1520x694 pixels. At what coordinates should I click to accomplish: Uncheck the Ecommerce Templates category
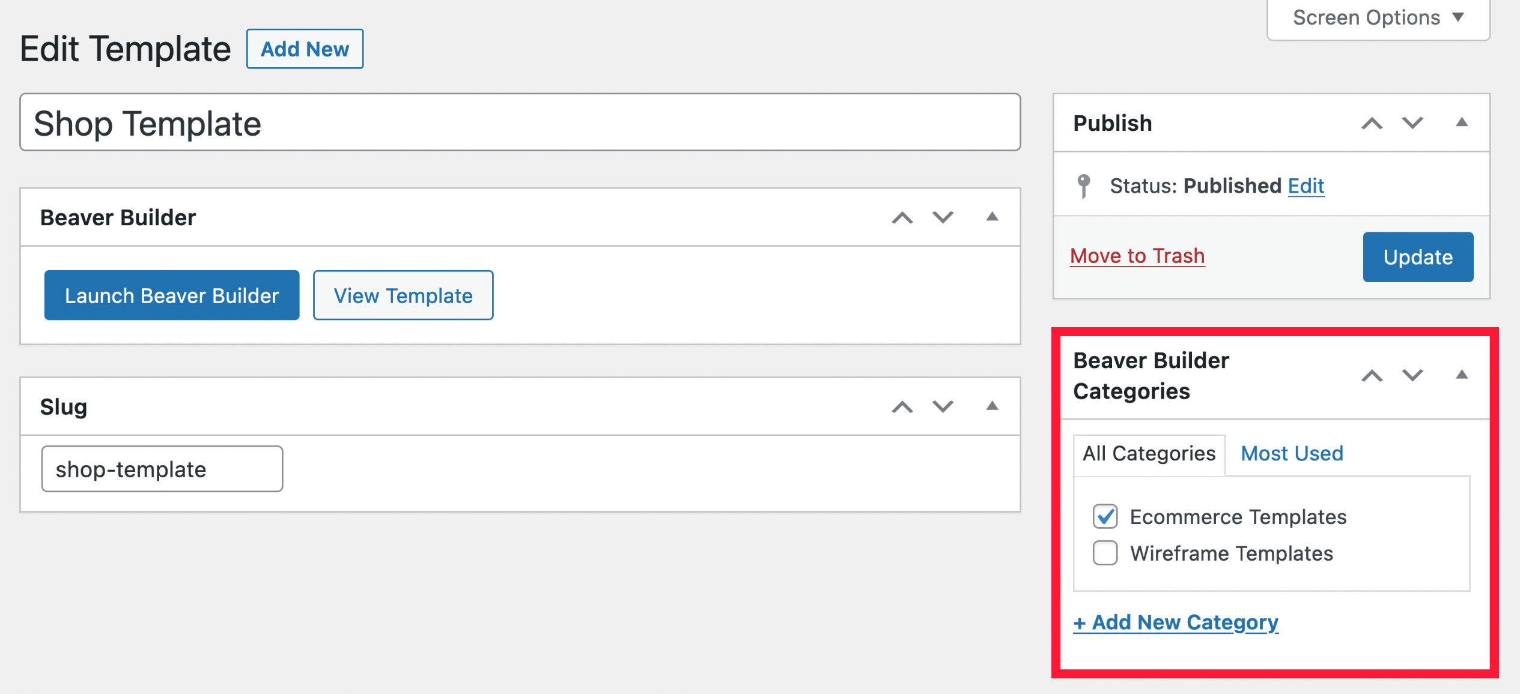pyautogui.click(x=1105, y=516)
